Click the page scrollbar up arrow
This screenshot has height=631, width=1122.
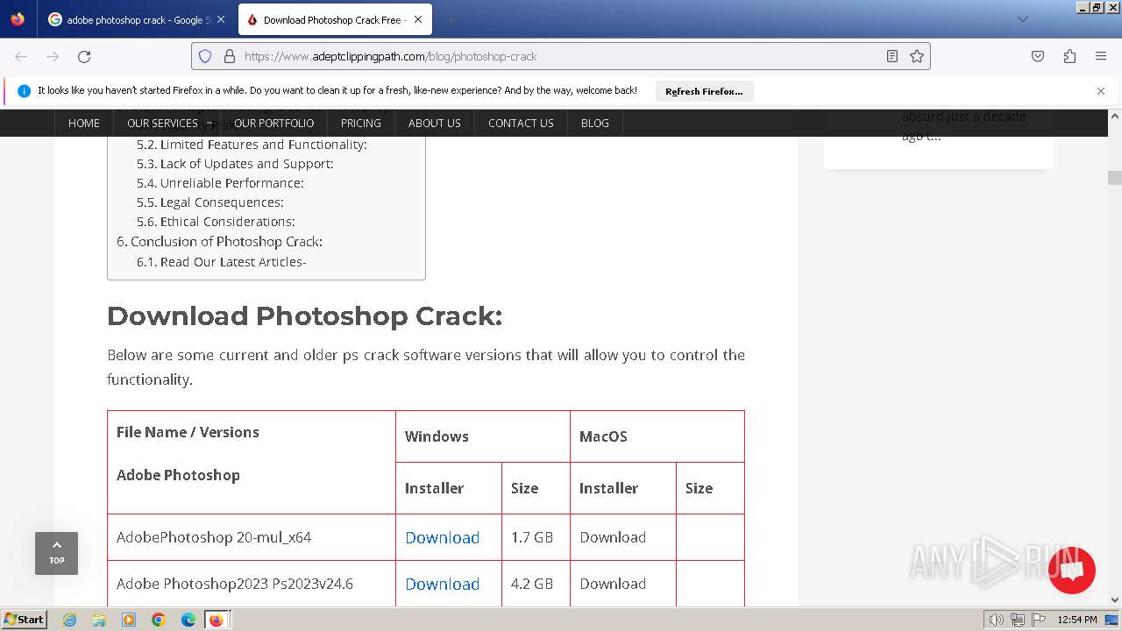click(x=1115, y=117)
